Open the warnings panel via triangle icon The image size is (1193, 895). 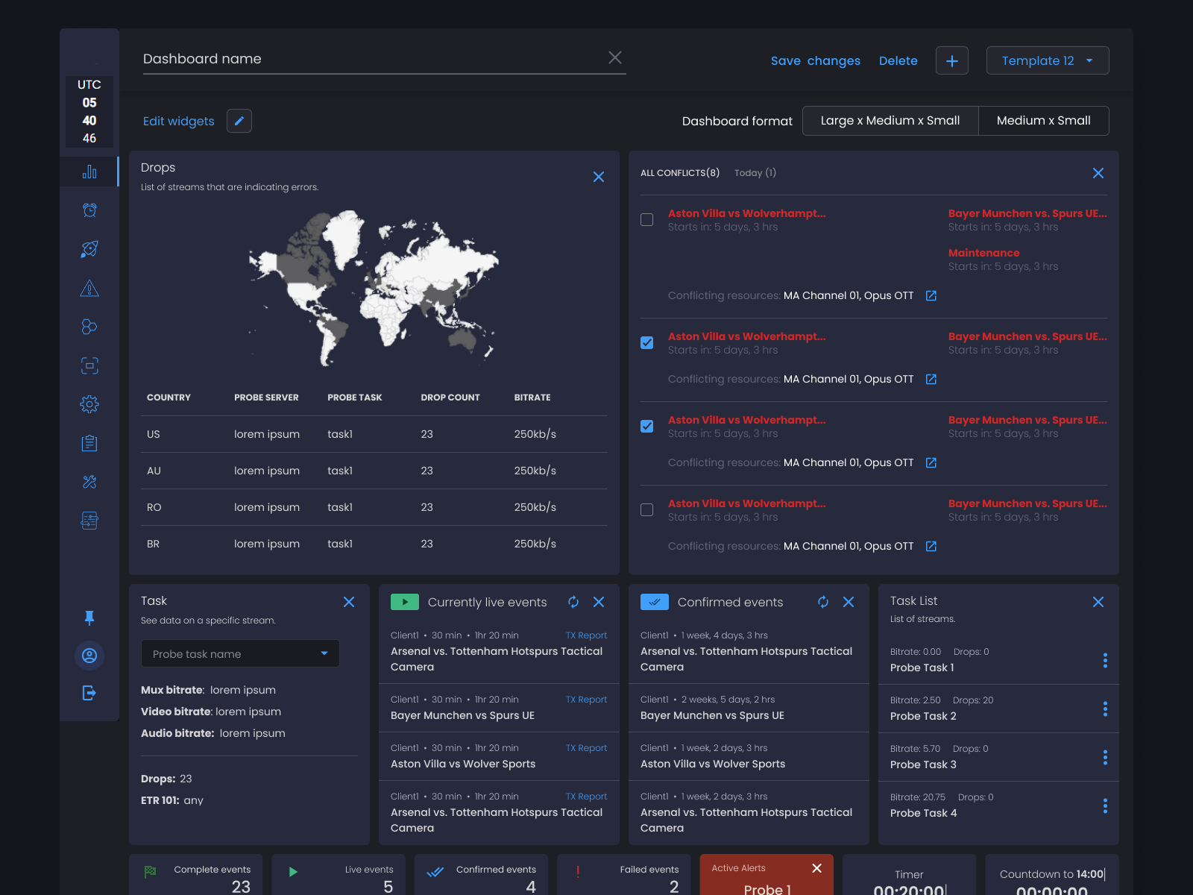pos(89,288)
